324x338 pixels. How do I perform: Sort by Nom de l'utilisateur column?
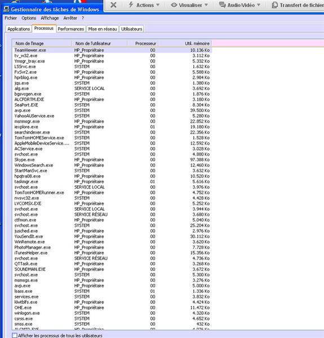(x=100, y=43)
